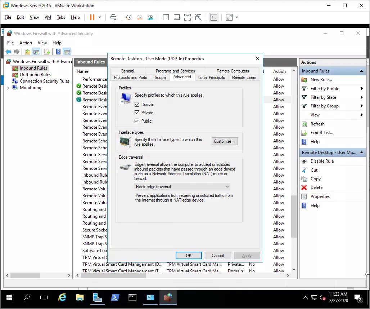Switch to the Programs and Services tab
The height and width of the screenshot is (309, 370).
pyautogui.click(x=175, y=71)
